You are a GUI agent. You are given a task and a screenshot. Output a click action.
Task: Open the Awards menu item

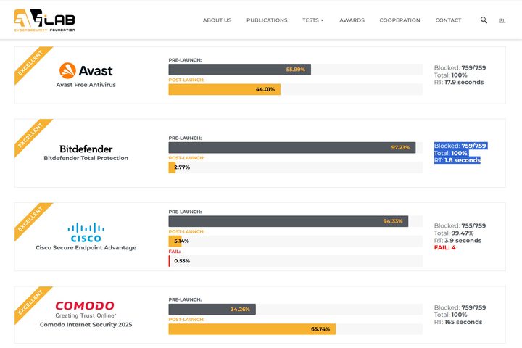pos(352,20)
